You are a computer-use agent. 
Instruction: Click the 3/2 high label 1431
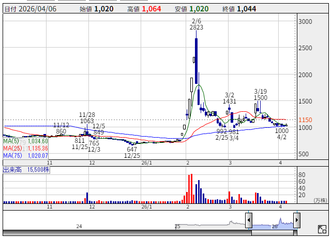(x=230, y=101)
